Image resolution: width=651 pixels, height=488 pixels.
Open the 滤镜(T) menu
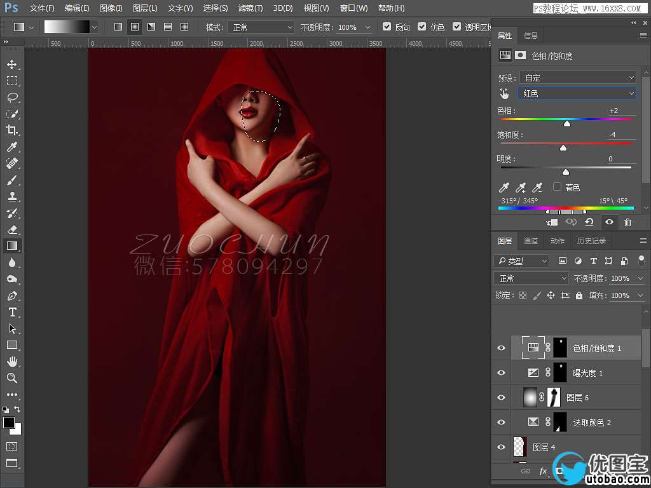(x=250, y=8)
